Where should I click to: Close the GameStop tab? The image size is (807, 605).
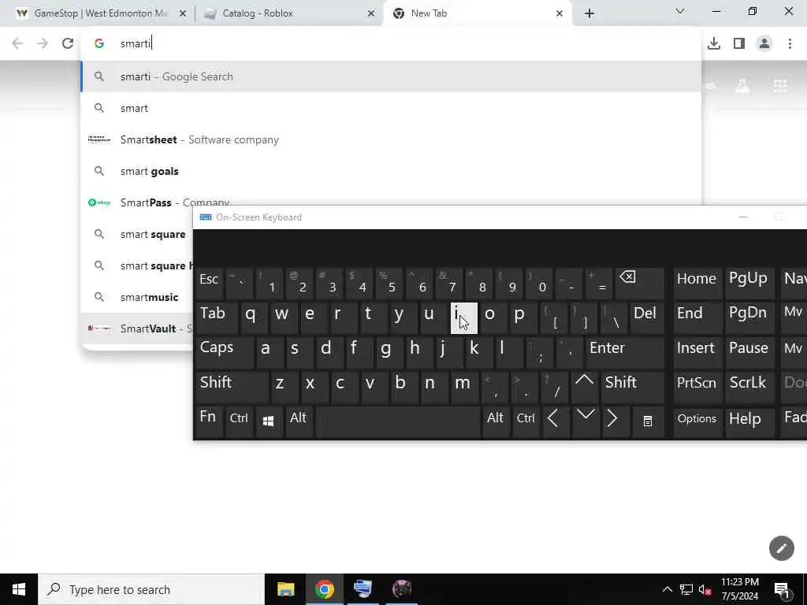pyautogui.click(x=182, y=13)
